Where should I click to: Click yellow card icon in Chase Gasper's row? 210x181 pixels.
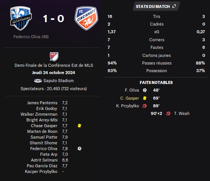pos(79,126)
